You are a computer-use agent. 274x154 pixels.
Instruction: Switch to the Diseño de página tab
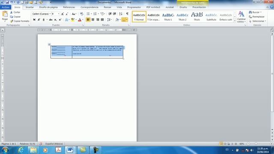(x=48, y=7)
